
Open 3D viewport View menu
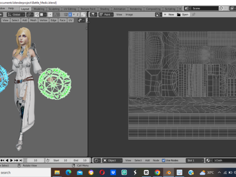pos(5,20)
